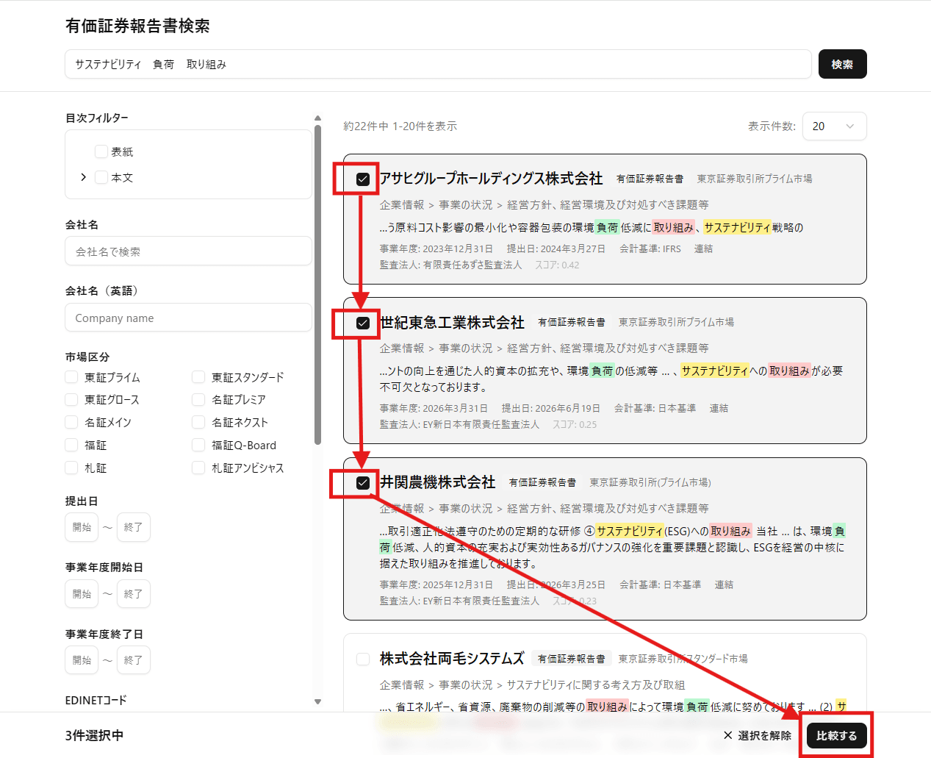The height and width of the screenshot is (758, 931).
Task: Click サステナビリティに関する考え方及び取組 breadcrumb
Action: coord(595,685)
